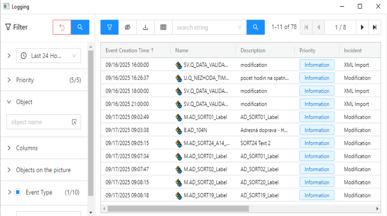Click the search string input field
This screenshot has width=387, height=216.
click(x=205, y=27)
